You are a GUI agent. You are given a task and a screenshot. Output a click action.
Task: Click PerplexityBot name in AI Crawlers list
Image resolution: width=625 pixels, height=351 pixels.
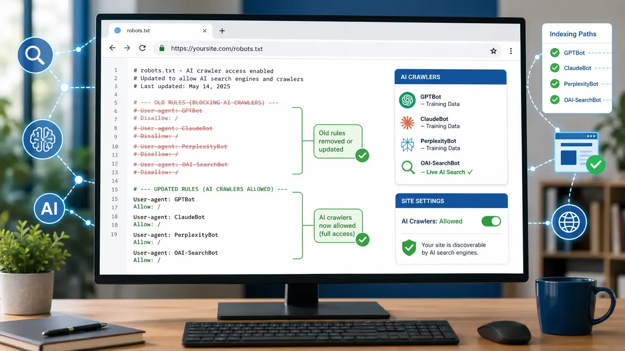point(438,141)
